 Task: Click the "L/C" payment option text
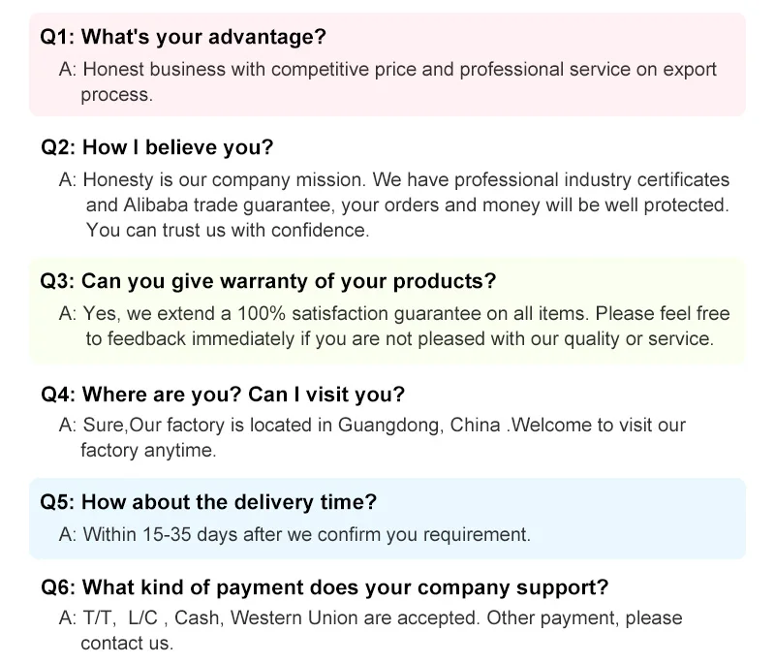(141, 618)
